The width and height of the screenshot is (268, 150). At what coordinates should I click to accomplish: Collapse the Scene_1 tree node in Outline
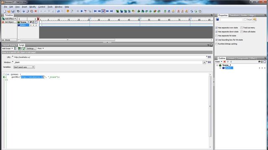coord(217,65)
